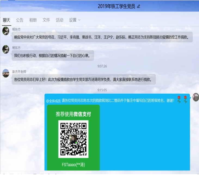The height and width of the screenshot is (178, 199).
Task: Open the 活动 tab
Action: pyautogui.click(x=60, y=20)
